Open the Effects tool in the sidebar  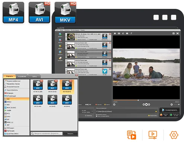point(60,47)
